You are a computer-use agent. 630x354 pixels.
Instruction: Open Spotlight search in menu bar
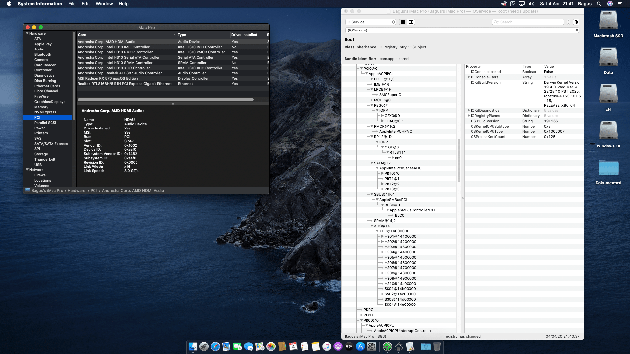pos(599,4)
